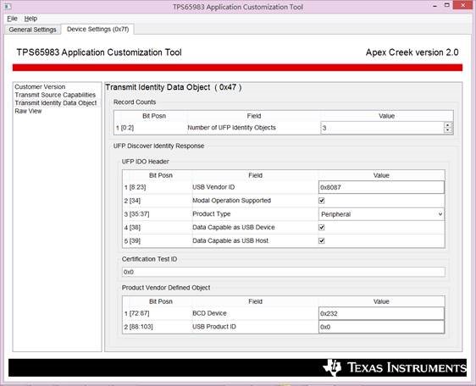Viewport: 476px width, 386px height.
Task: Click the Number of UFP Identity Objects value field
Action: coord(382,128)
